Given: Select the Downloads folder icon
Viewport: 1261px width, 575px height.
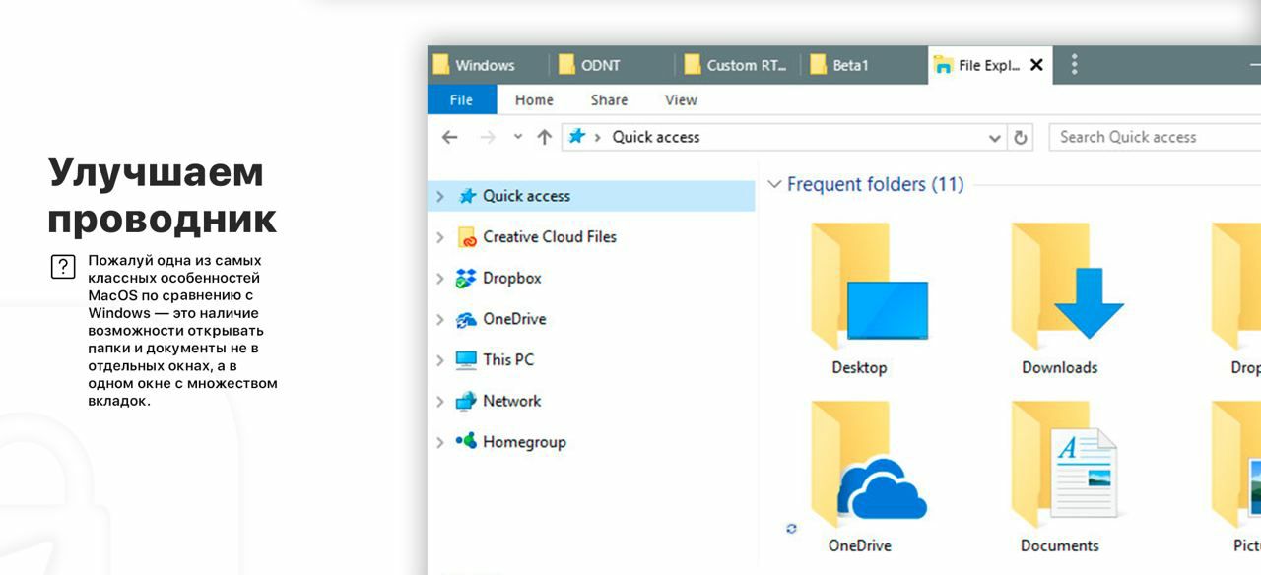Looking at the screenshot, I should (x=1068, y=287).
